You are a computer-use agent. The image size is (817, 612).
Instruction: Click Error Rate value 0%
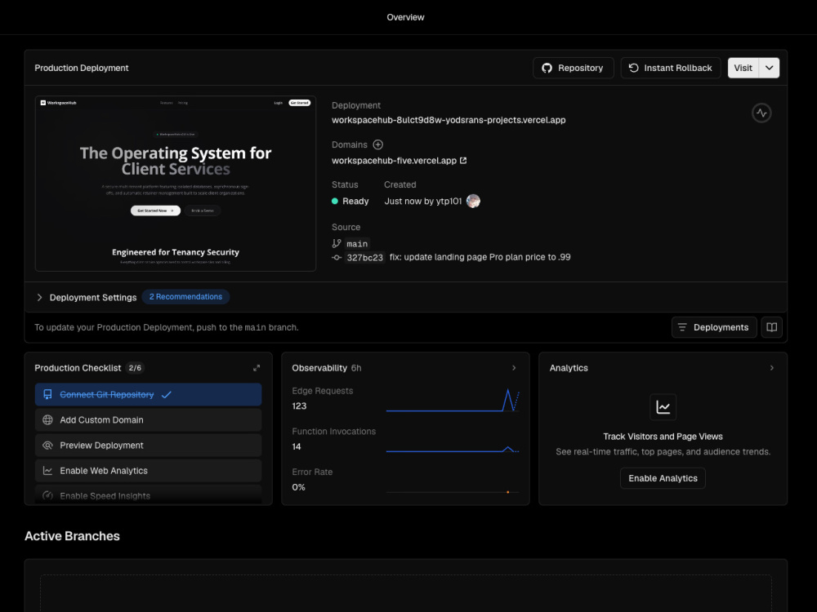click(298, 487)
